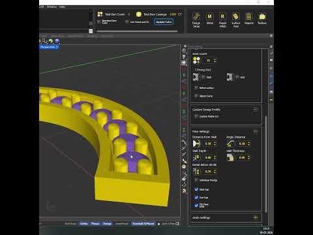Toggle Gumball in the status bar
The image size is (313, 235).
coord(143,223)
